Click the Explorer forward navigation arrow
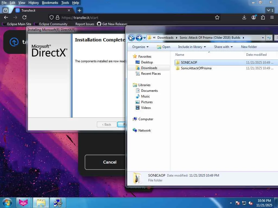The height and width of the screenshot is (208, 278). (x=139, y=38)
